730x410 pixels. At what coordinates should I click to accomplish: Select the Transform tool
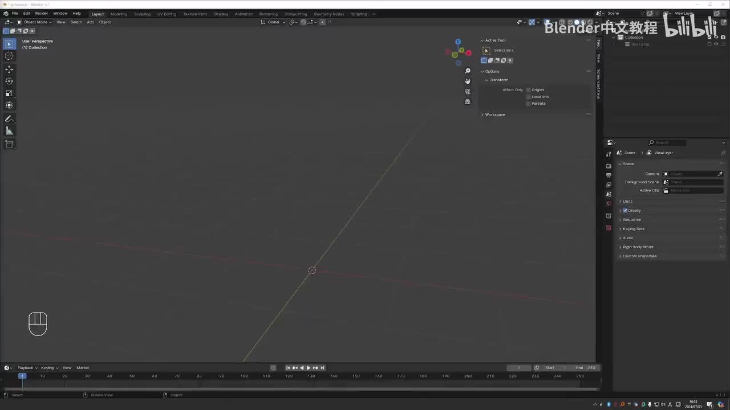click(9, 105)
